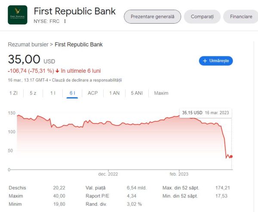The height and width of the screenshot is (212, 258).
Task: Click the red down arrow next to -75,31 %
Action: click(x=57, y=71)
